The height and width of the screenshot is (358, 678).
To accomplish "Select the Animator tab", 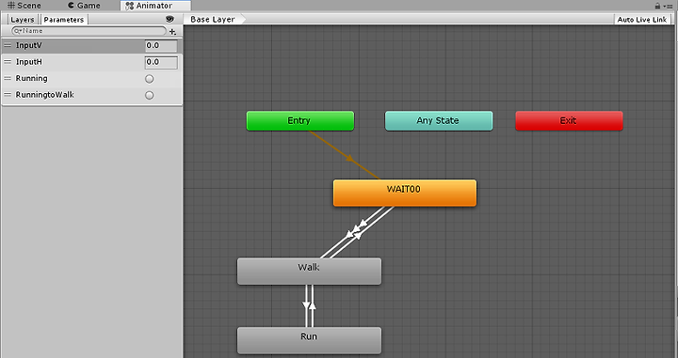I will coord(155,6).
